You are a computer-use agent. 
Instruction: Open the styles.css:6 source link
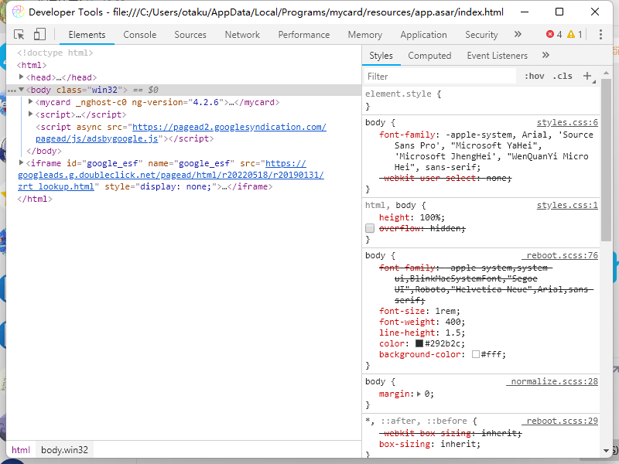point(567,123)
